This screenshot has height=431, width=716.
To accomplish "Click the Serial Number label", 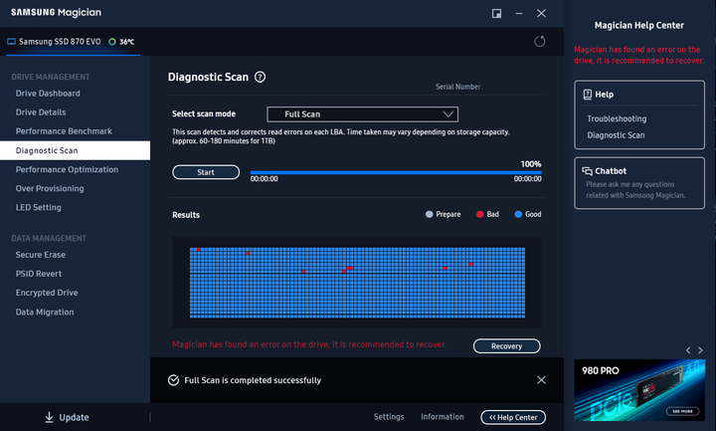I will (x=458, y=87).
